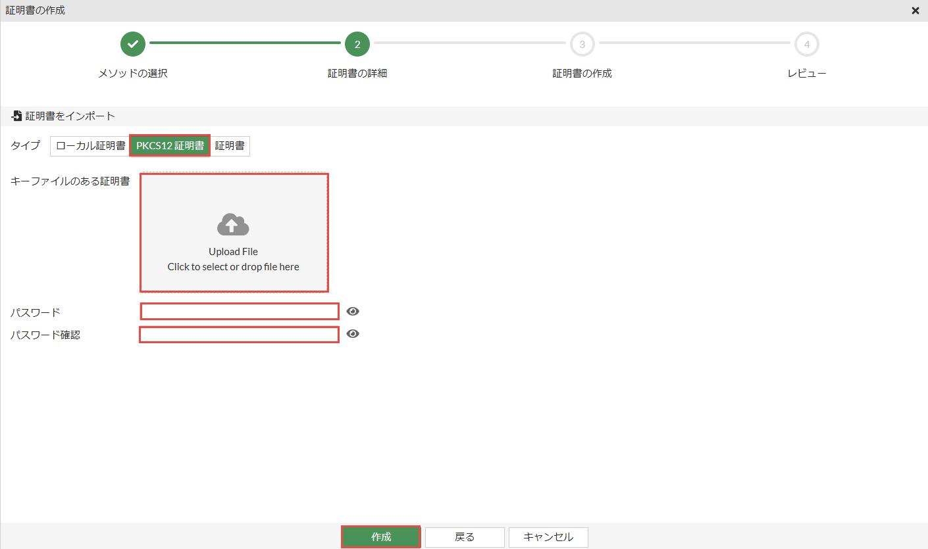Select the ローカル証明書 type option
The height and width of the screenshot is (549, 928).
90,146
